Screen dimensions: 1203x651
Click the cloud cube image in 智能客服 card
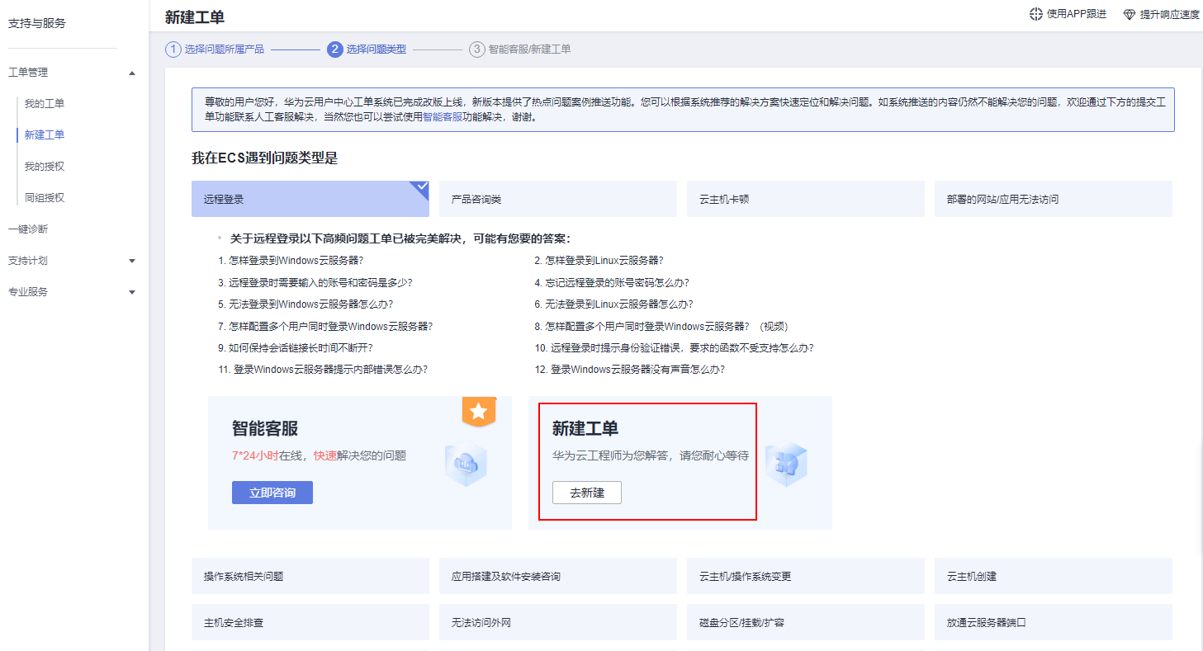(466, 465)
